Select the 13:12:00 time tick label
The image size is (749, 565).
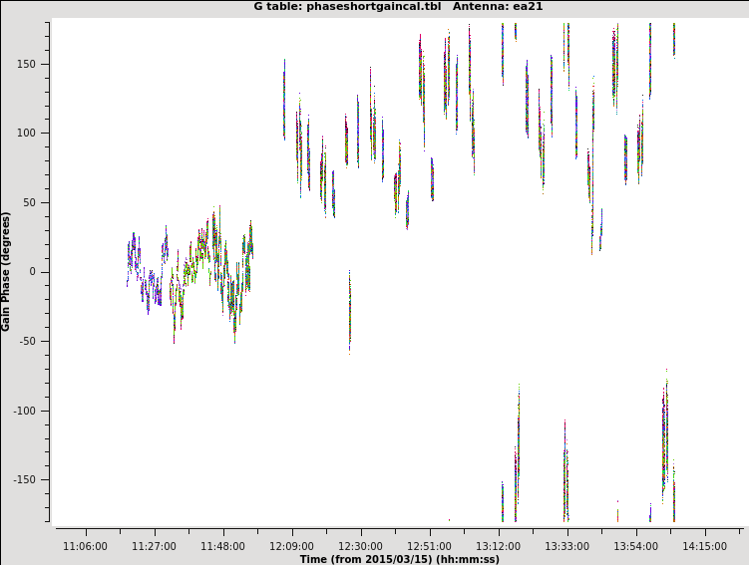[x=498, y=546]
